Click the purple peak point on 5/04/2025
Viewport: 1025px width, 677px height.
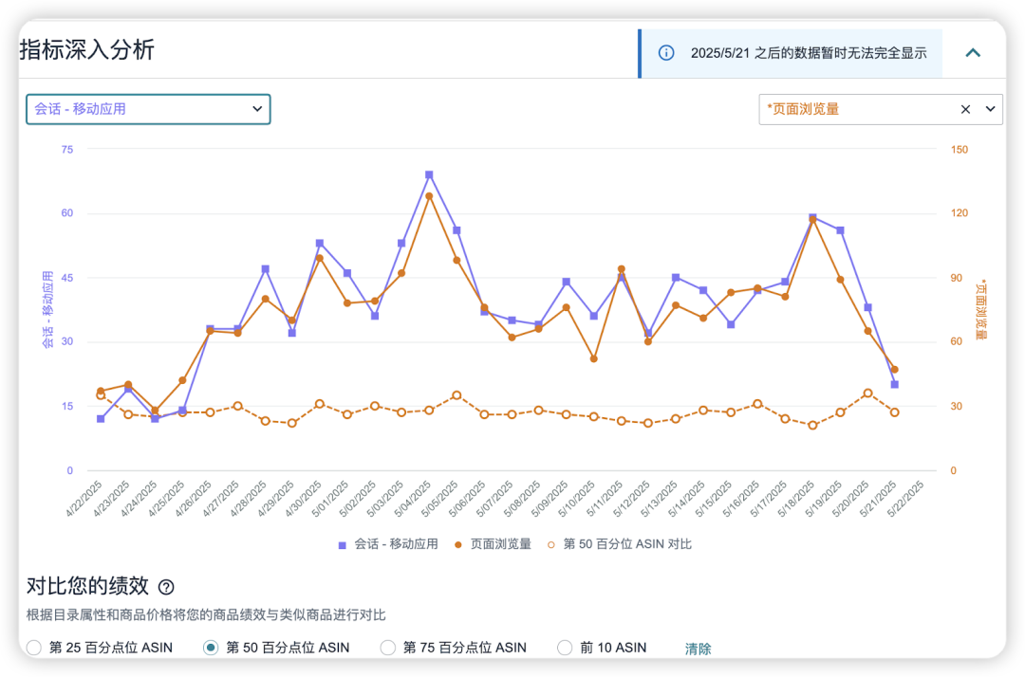click(429, 175)
